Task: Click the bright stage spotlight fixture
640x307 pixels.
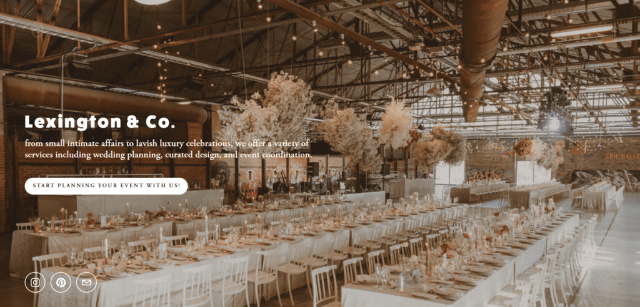Action: 554,123
